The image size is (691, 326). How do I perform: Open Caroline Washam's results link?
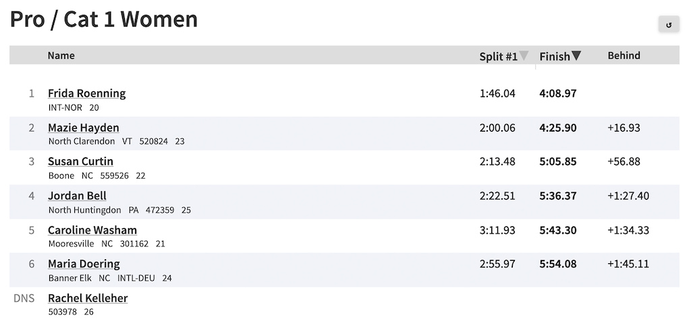tap(92, 230)
